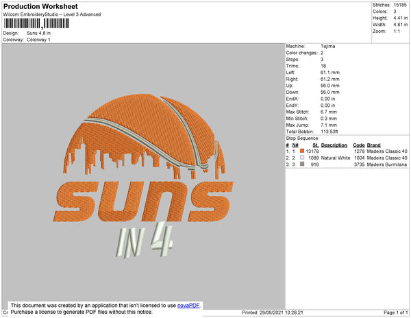
Task: Click thread code 3735
Action: click(x=360, y=164)
